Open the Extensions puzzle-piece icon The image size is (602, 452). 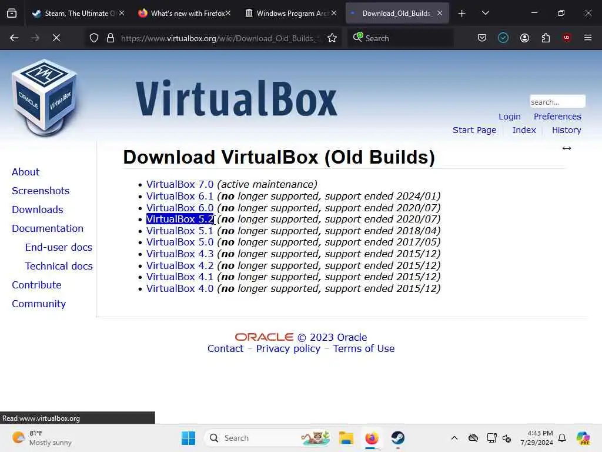546,38
